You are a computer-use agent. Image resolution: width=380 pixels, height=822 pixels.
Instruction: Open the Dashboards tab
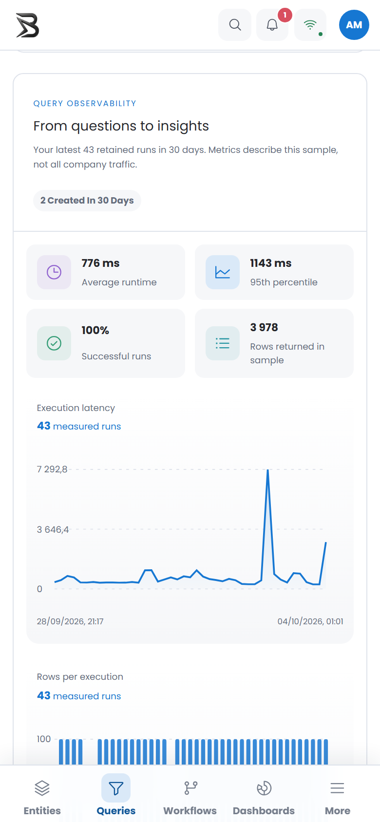(264, 798)
